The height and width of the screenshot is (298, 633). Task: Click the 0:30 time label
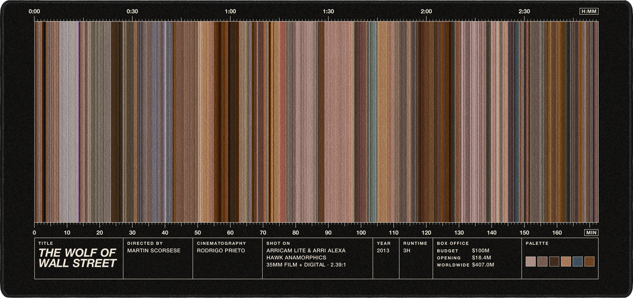[132, 11]
